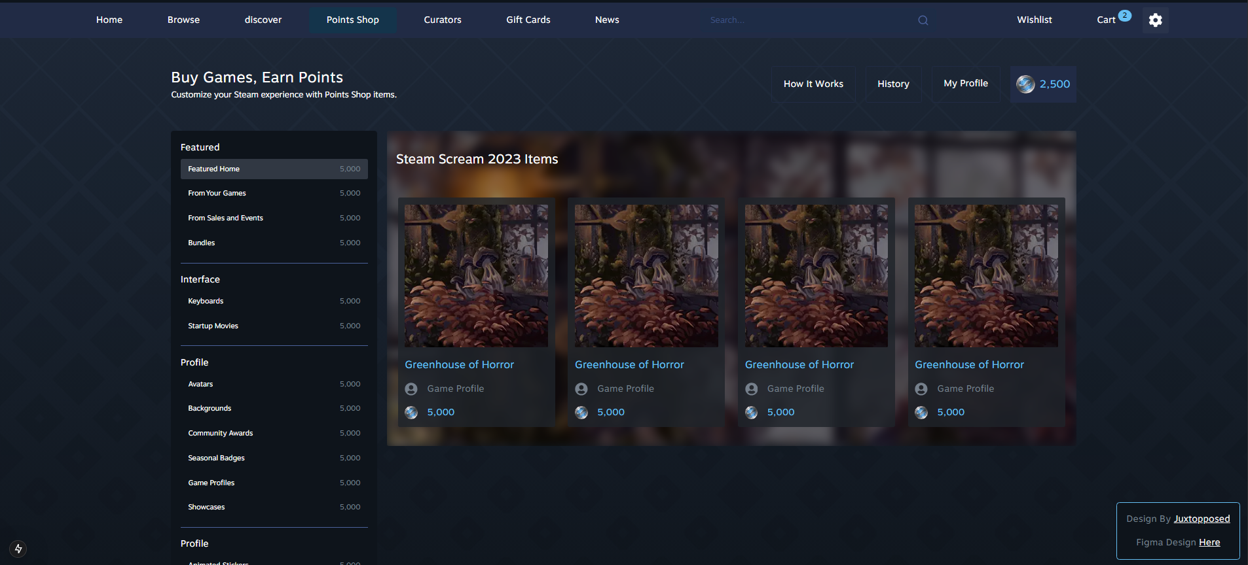Select From Sales and Events category
This screenshot has width=1248, height=565.
[274, 218]
